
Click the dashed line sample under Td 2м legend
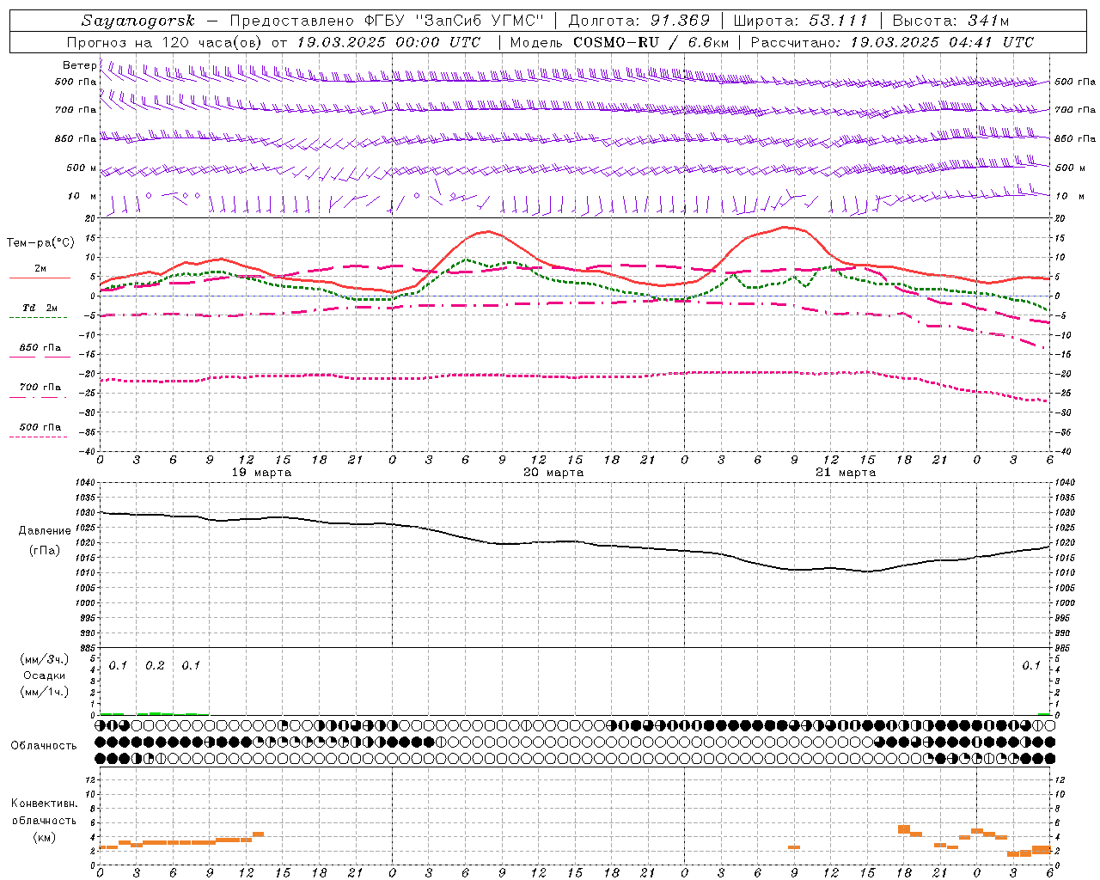[x=40, y=317]
